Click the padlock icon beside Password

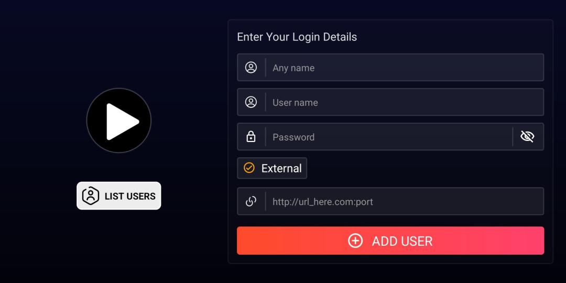251,137
